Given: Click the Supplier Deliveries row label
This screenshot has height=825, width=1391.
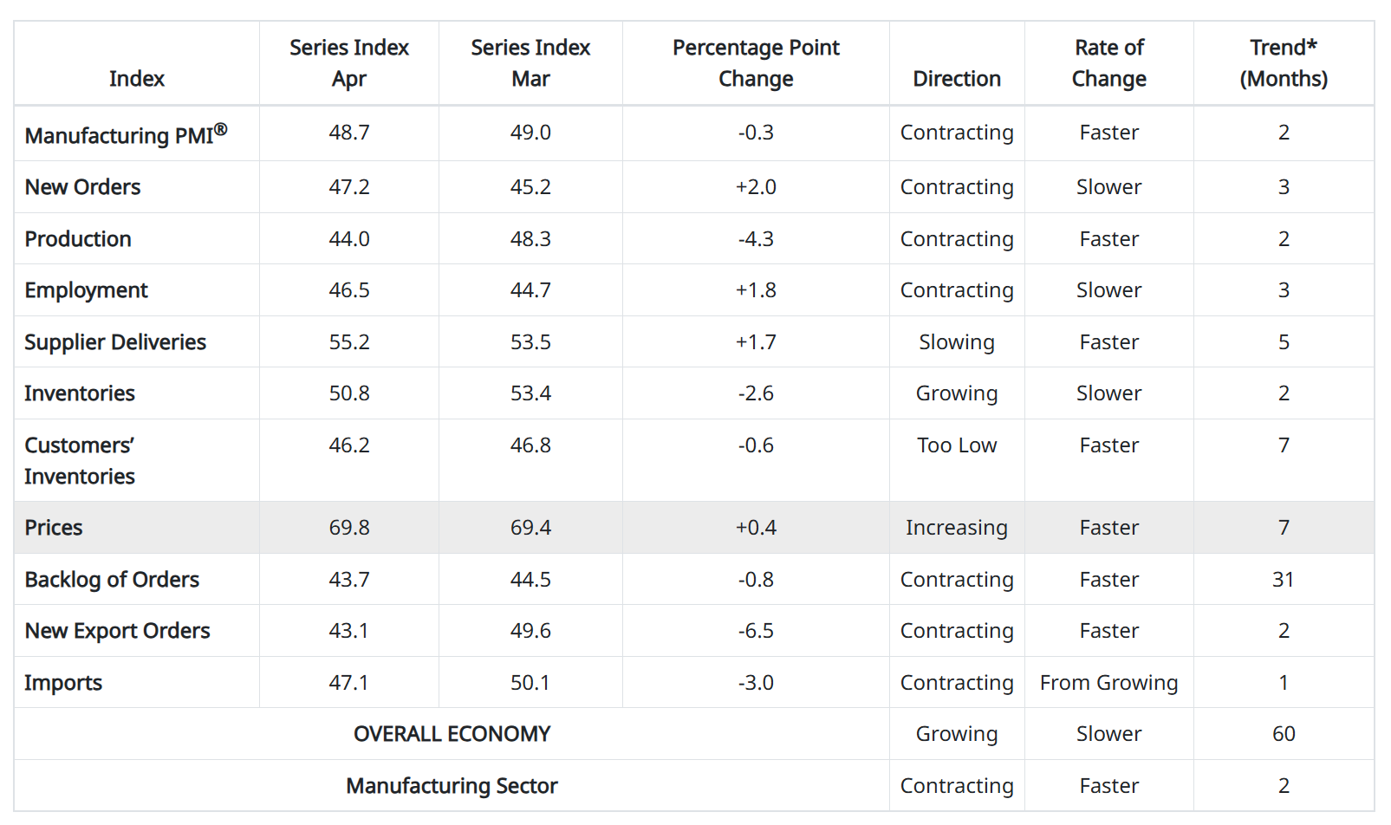Looking at the screenshot, I should (115, 342).
